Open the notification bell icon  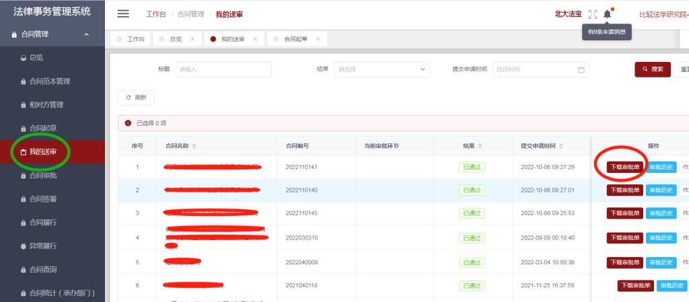(608, 14)
